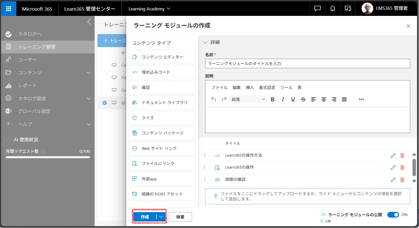Viewport: 419px width, 228px height.
Task: Add 確認 content type
Action: (162, 87)
